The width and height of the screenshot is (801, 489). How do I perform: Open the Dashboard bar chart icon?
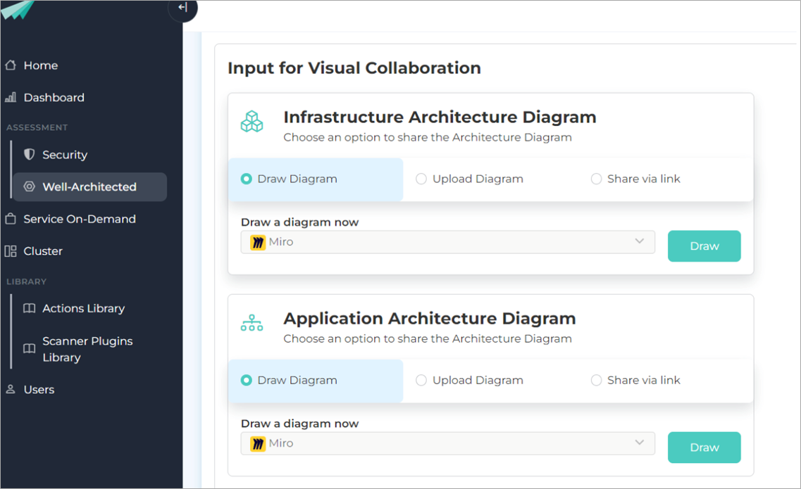pyautogui.click(x=11, y=98)
